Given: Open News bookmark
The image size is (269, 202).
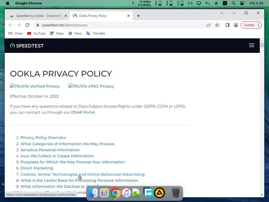Looking at the screenshot, I should (75, 33).
